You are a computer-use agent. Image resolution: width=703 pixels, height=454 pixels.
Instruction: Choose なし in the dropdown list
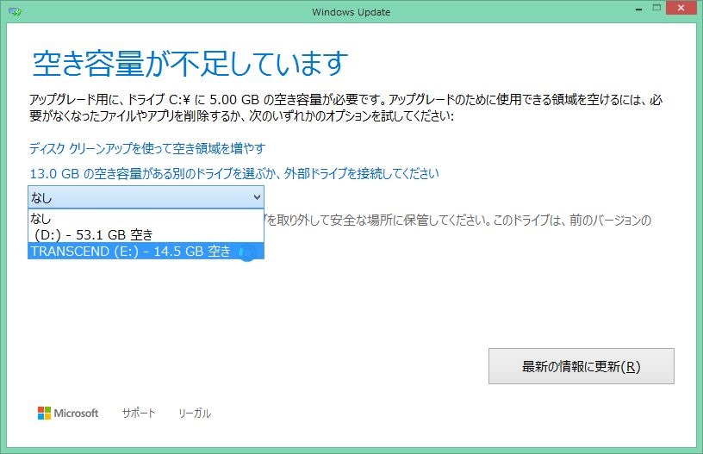[146, 219]
